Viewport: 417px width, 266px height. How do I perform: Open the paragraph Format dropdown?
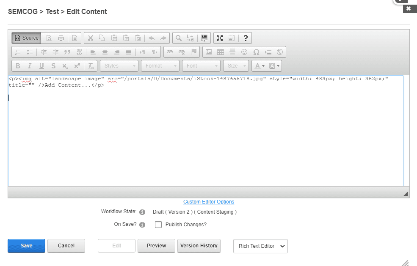tap(160, 65)
